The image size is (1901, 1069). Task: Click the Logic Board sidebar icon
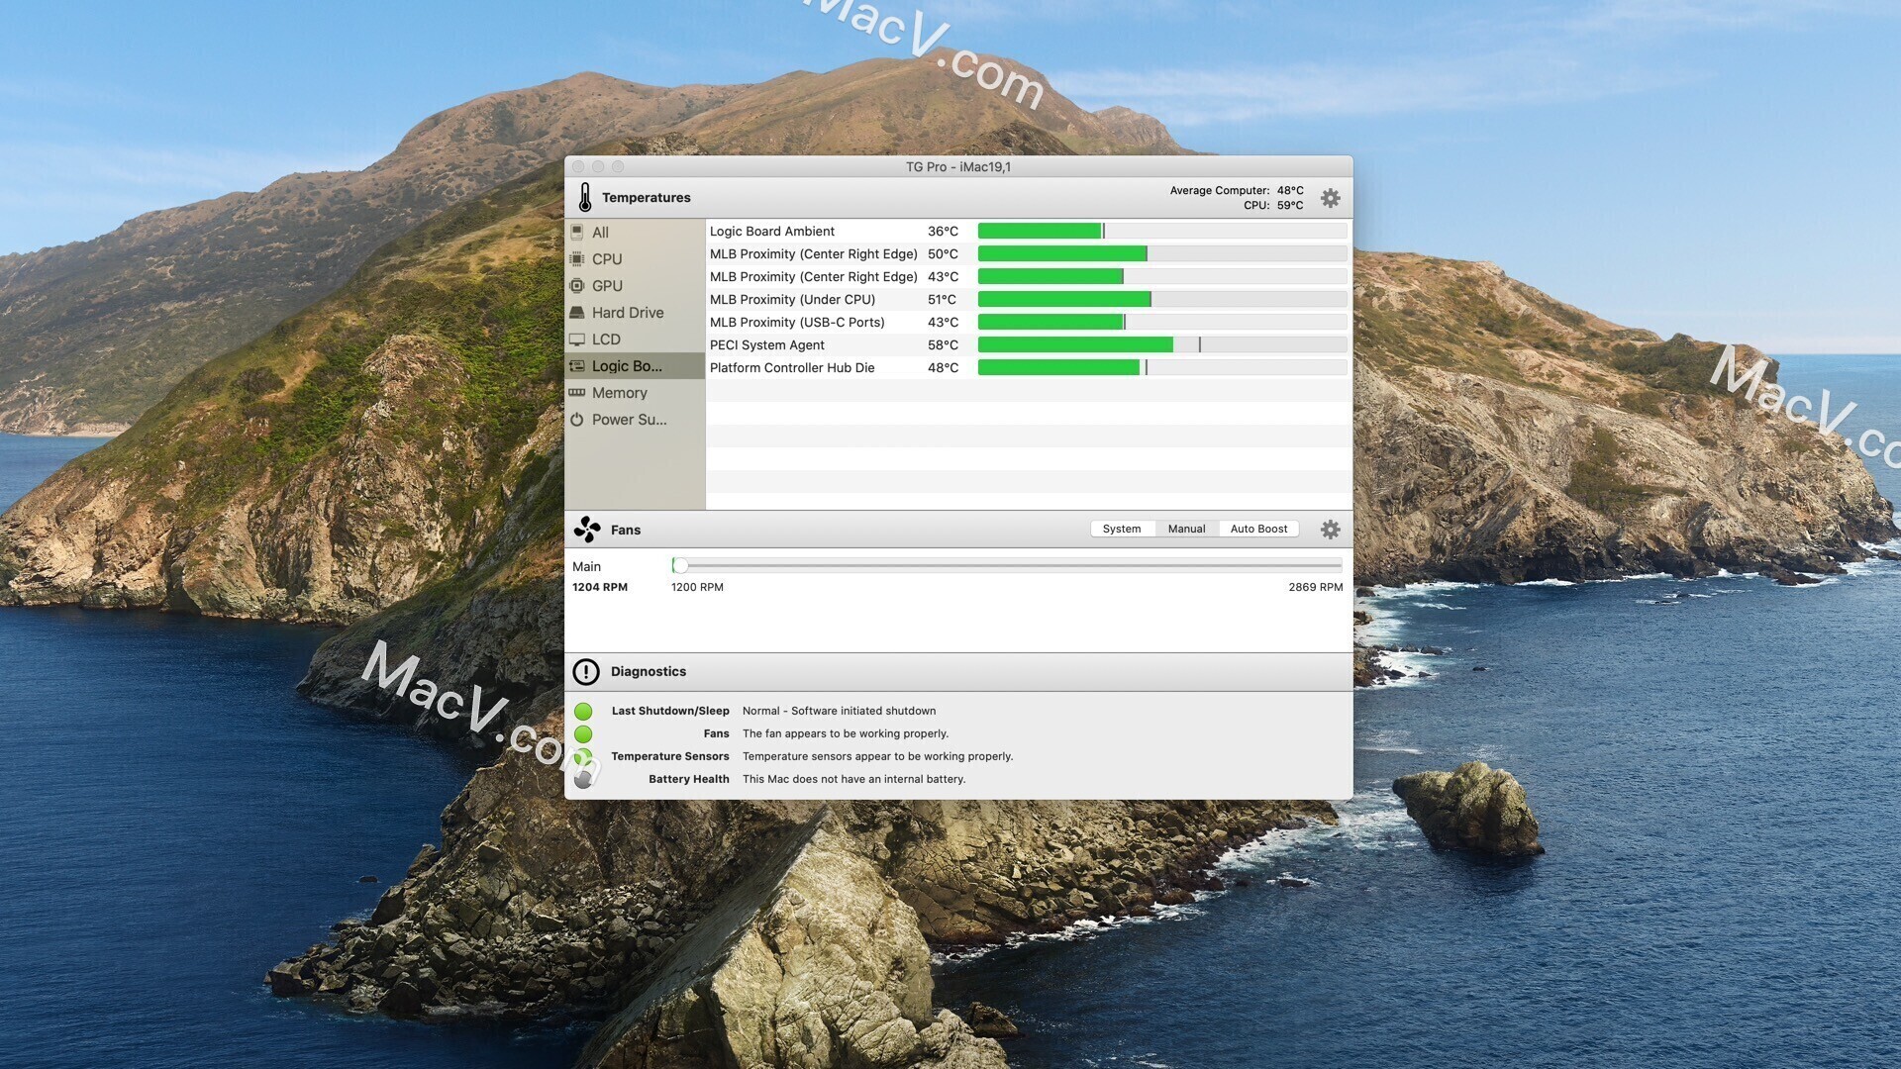coord(577,366)
